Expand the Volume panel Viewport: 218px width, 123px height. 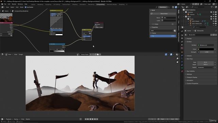coord(189,56)
